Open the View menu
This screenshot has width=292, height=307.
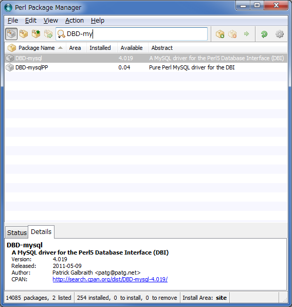pos(51,21)
